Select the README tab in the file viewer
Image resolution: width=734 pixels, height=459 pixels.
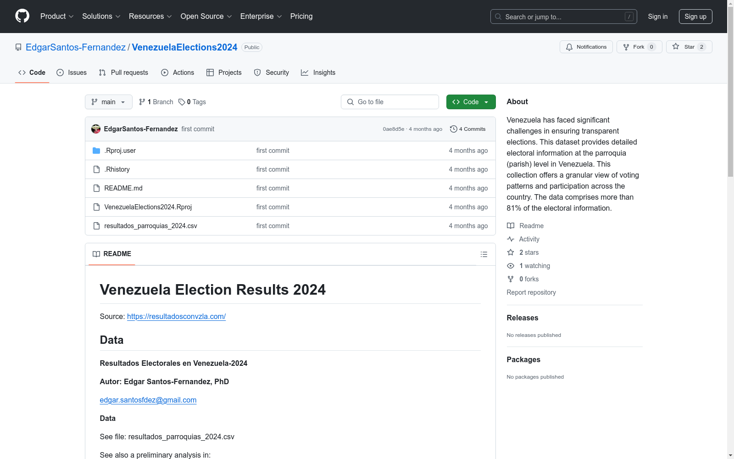coord(112,254)
